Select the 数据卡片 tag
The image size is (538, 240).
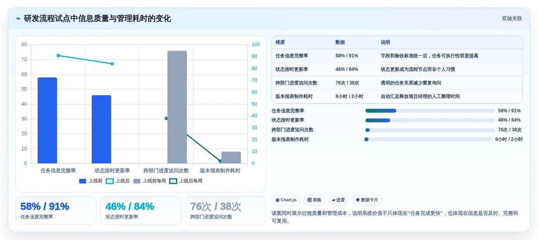pos(367,200)
